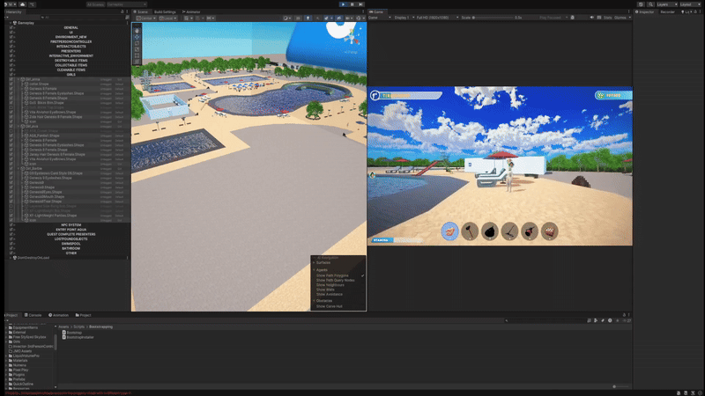Toggle checkbox next to ENVIRONMENT_NEW object
Viewport: 705px width, 396px height.
[11, 37]
